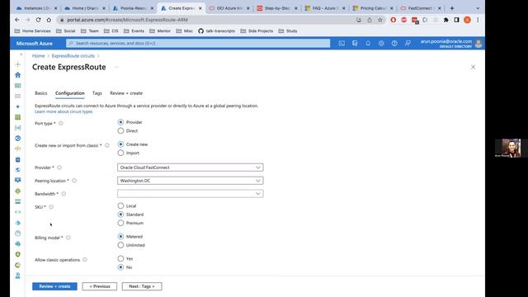Select Direct port type
The height and width of the screenshot is (297, 528).
[x=120, y=130]
